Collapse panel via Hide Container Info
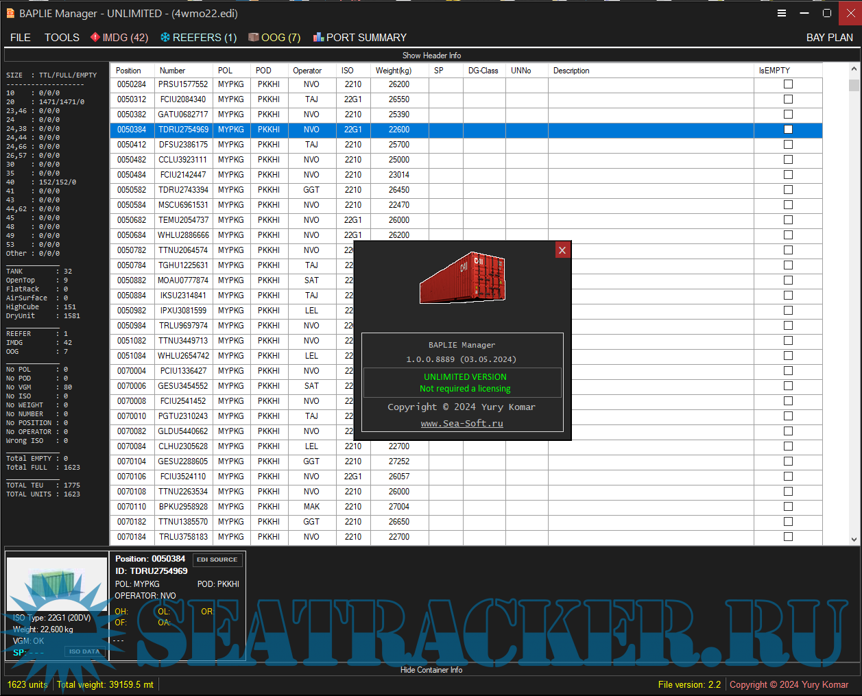 [431, 670]
